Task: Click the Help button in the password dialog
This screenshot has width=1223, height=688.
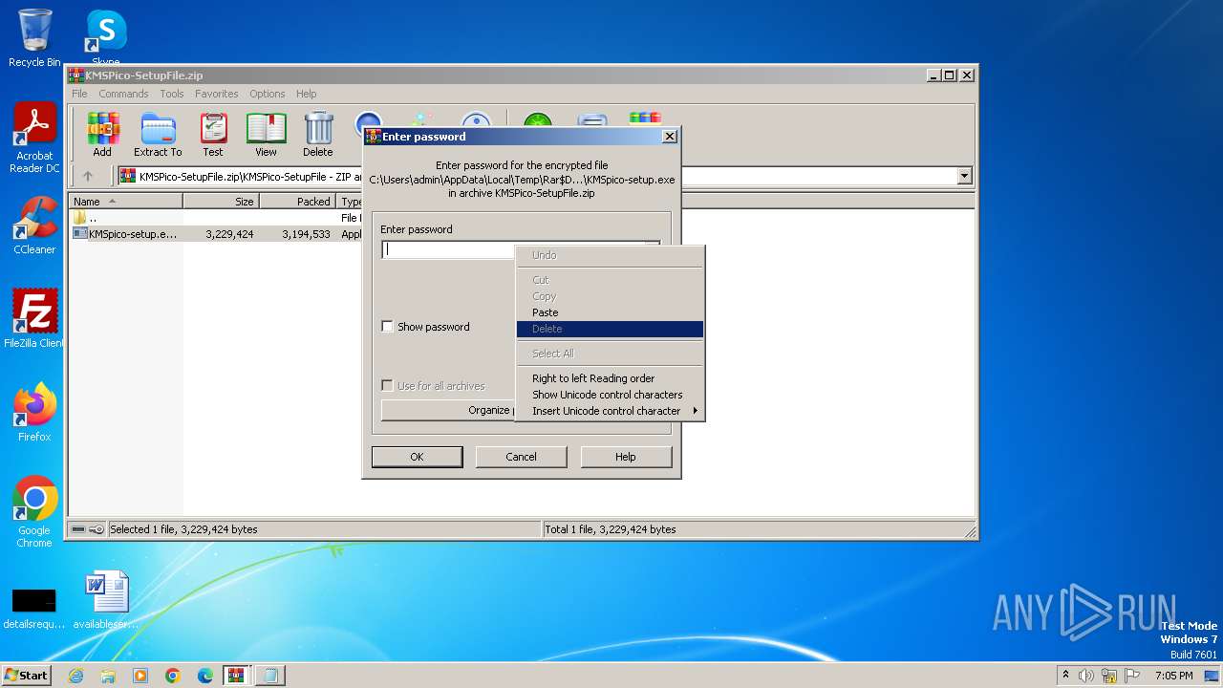Action: click(x=625, y=457)
